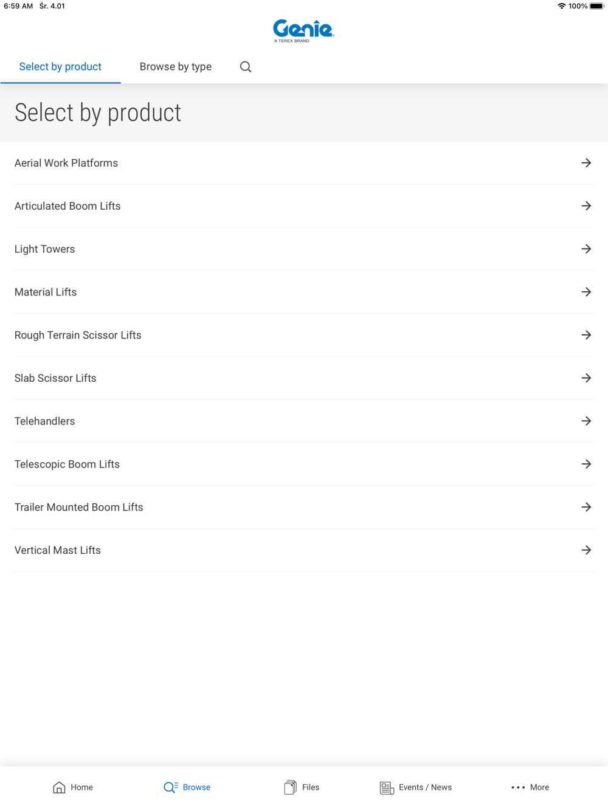Switch to Browse by type tab
The width and height of the screenshot is (608, 811).
click(x=176, y=67)
